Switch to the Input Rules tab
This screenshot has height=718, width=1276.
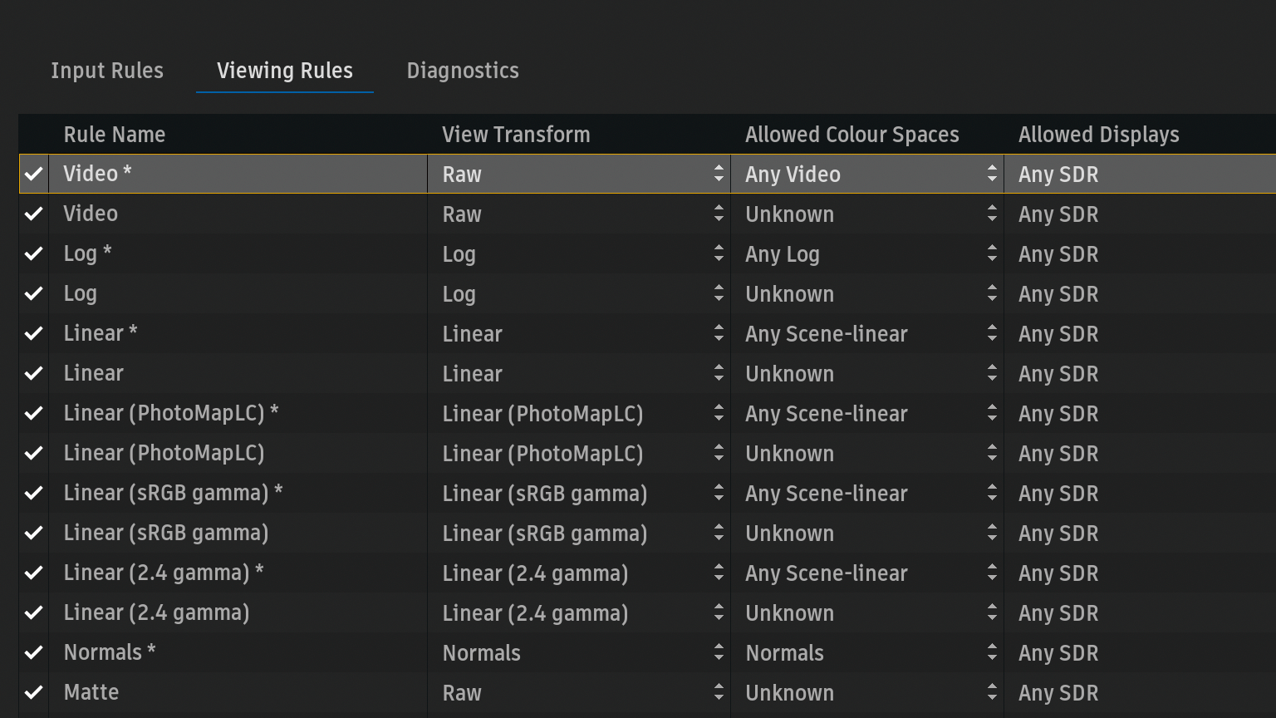(107, 71)
